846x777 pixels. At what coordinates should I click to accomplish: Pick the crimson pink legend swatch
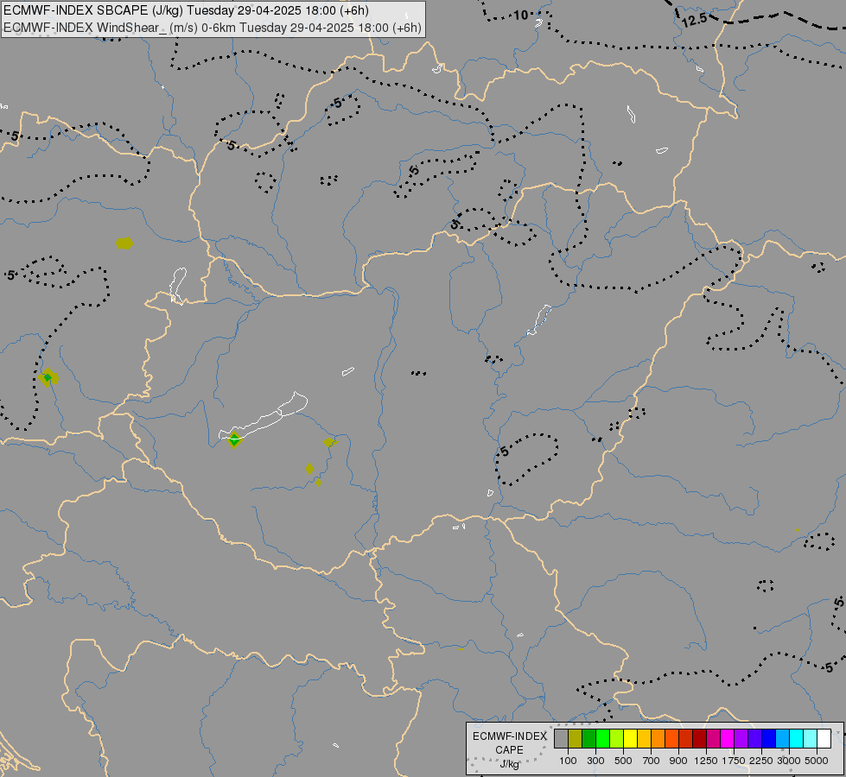713,739
